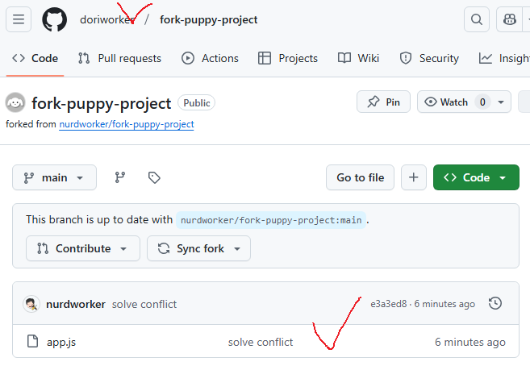Open upstream nurdworker/fork-puppy-project link
The width and height of the screenshot is (530, 366).
tap(127, 124)
